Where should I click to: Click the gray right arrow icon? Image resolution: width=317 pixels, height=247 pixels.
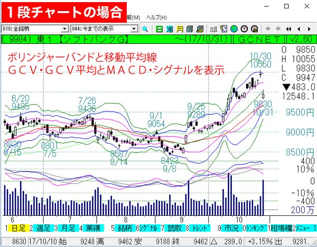pos(268,29)
